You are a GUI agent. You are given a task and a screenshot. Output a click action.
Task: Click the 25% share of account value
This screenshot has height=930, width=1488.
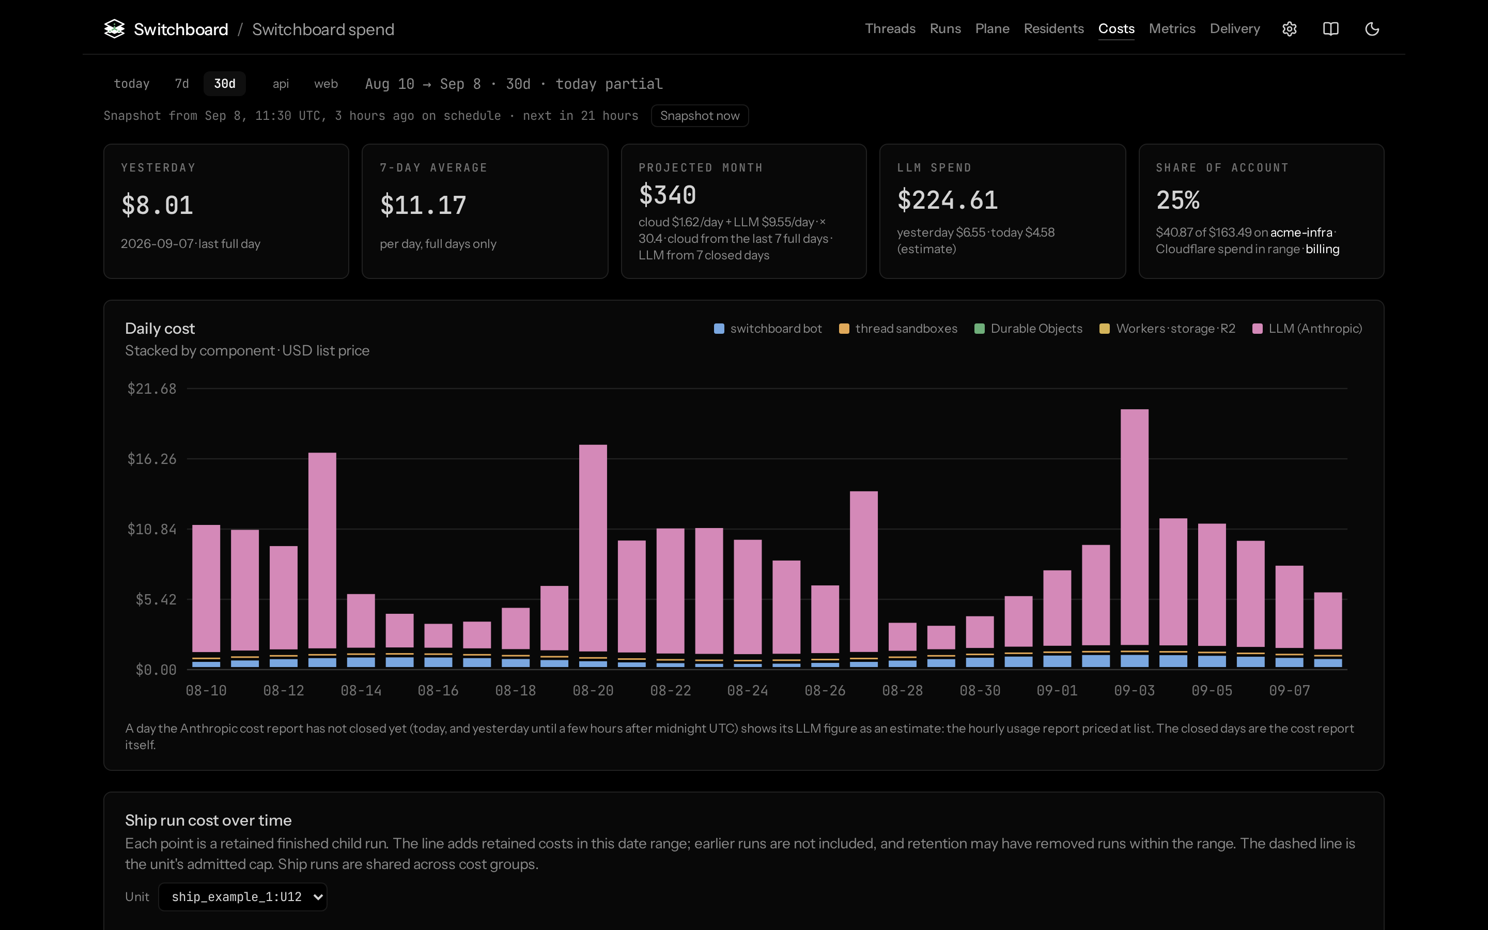1177,200
